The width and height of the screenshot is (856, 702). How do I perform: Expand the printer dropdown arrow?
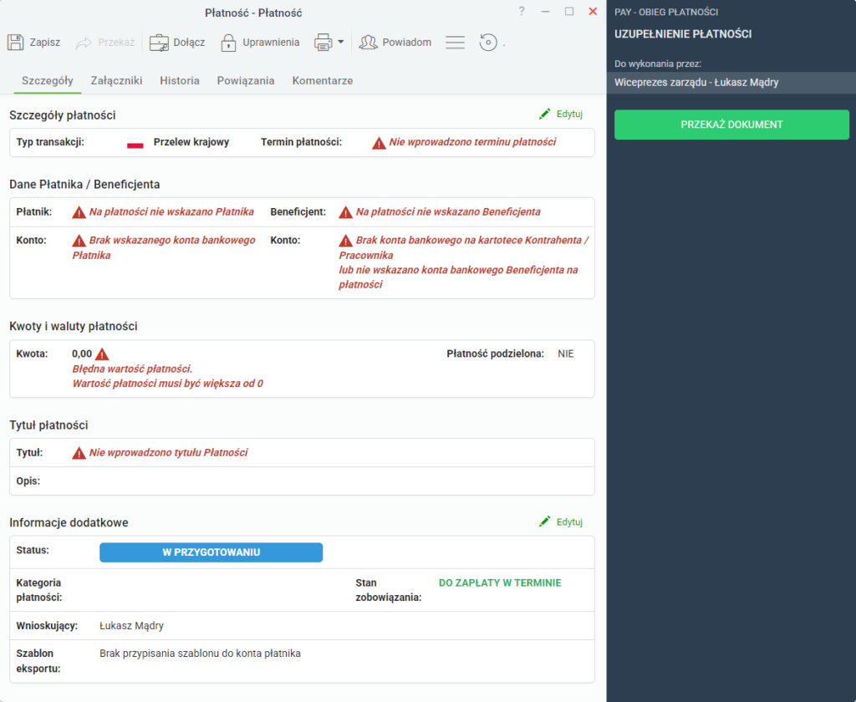(341, 42)
